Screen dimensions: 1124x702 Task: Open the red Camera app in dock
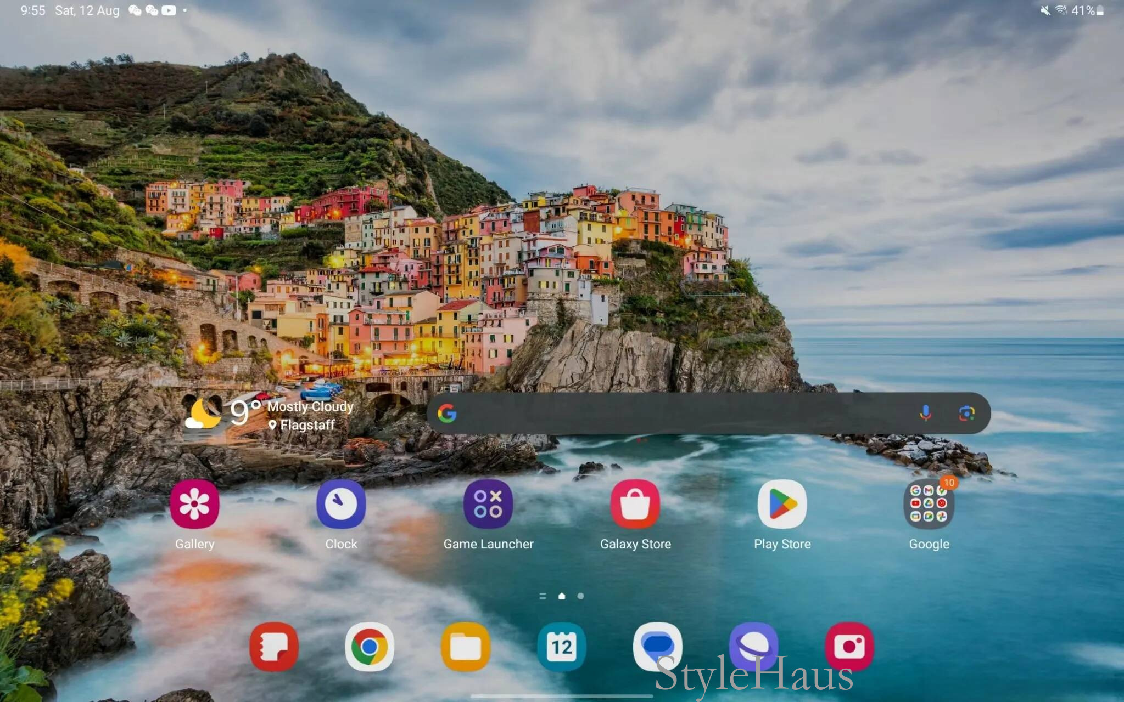(x=849, y=647)
